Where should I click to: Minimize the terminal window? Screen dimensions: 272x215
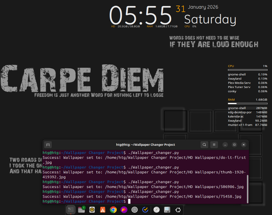pyautogui.click(x=225, y=145)
